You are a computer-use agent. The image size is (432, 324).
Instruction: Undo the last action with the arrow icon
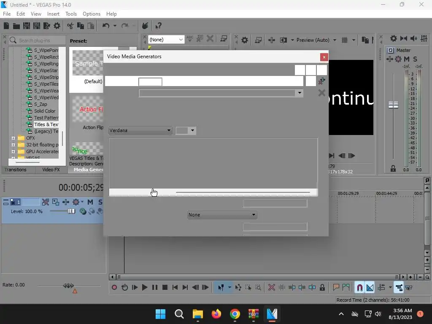coord(106,26)
